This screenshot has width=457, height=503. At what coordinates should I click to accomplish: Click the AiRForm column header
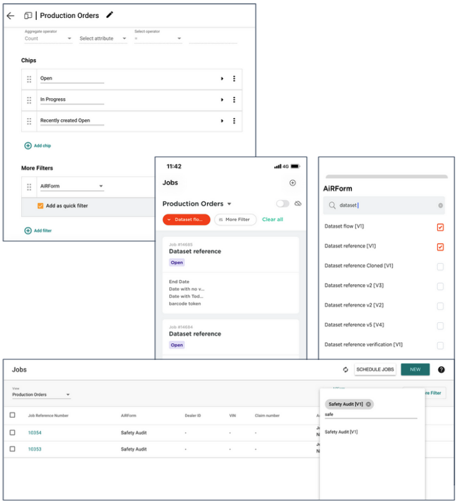tap(128, 416)
